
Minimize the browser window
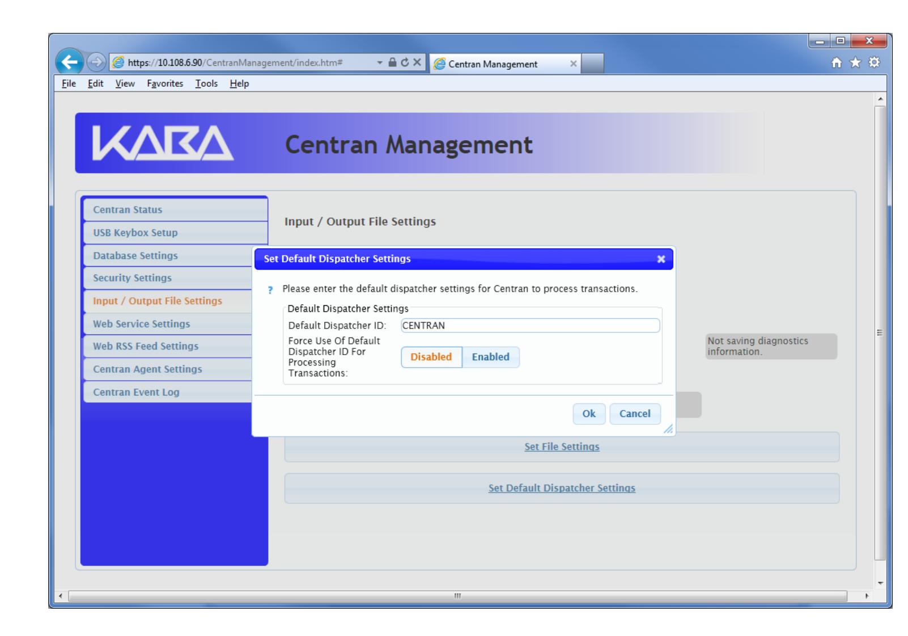tap(820, 41)
